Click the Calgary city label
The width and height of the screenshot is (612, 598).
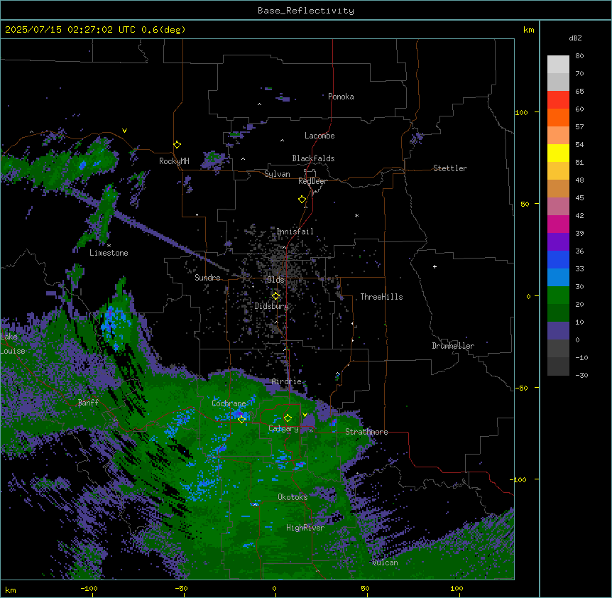click(x=283, y=428)
